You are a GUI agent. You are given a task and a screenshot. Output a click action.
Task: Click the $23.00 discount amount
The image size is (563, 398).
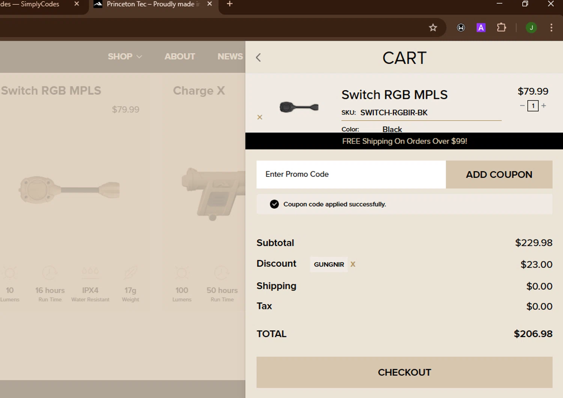point(536,265)
